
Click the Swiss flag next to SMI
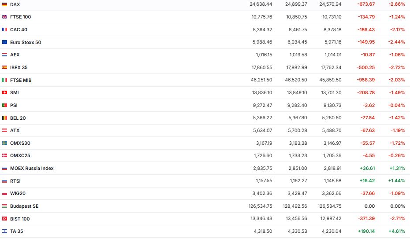pyautogui.click(x=4, y=92)
